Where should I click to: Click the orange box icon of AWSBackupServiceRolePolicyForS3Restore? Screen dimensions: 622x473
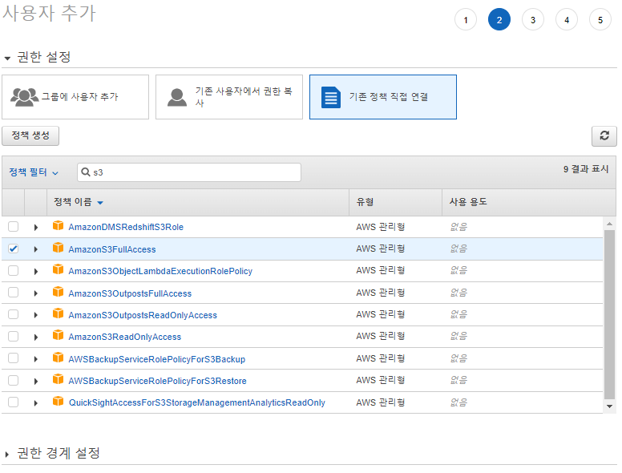tap(59, 379)
